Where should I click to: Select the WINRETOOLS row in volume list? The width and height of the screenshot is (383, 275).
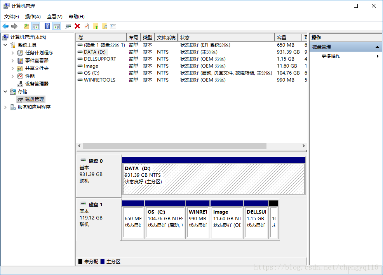pyautogui.click(x=191, y=80)
